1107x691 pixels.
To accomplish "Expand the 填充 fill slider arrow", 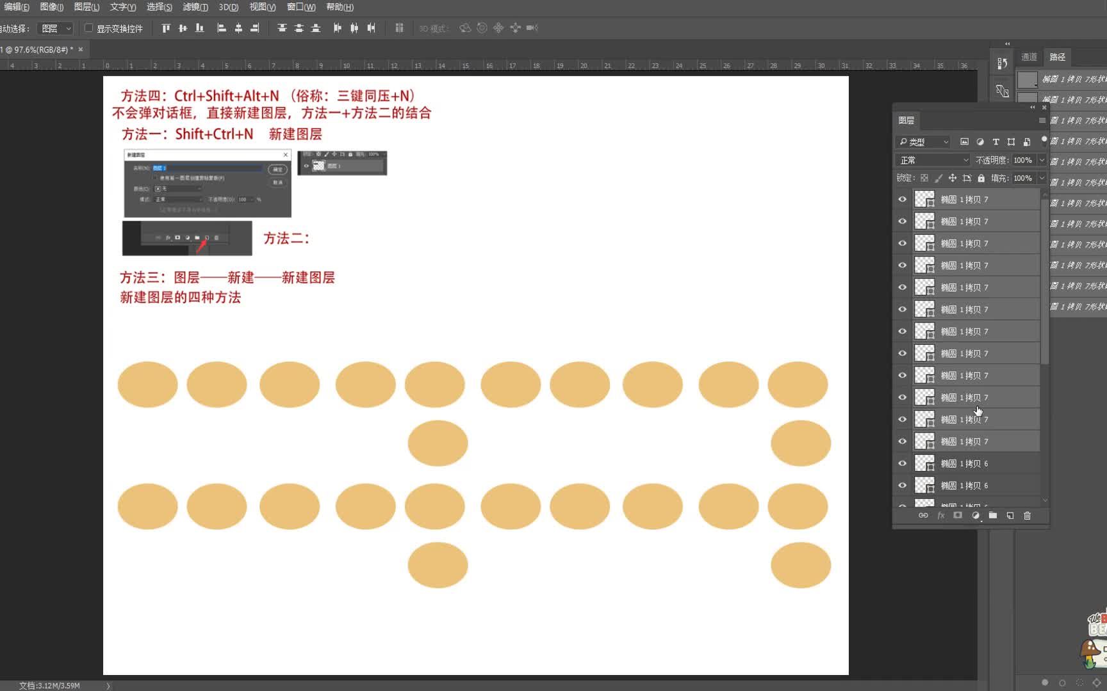I will 1042,179.
